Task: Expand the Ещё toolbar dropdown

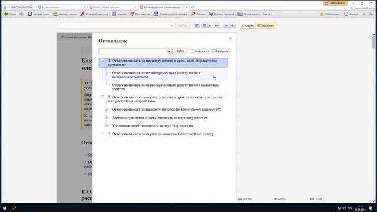Action: click(x=266, y=14)
